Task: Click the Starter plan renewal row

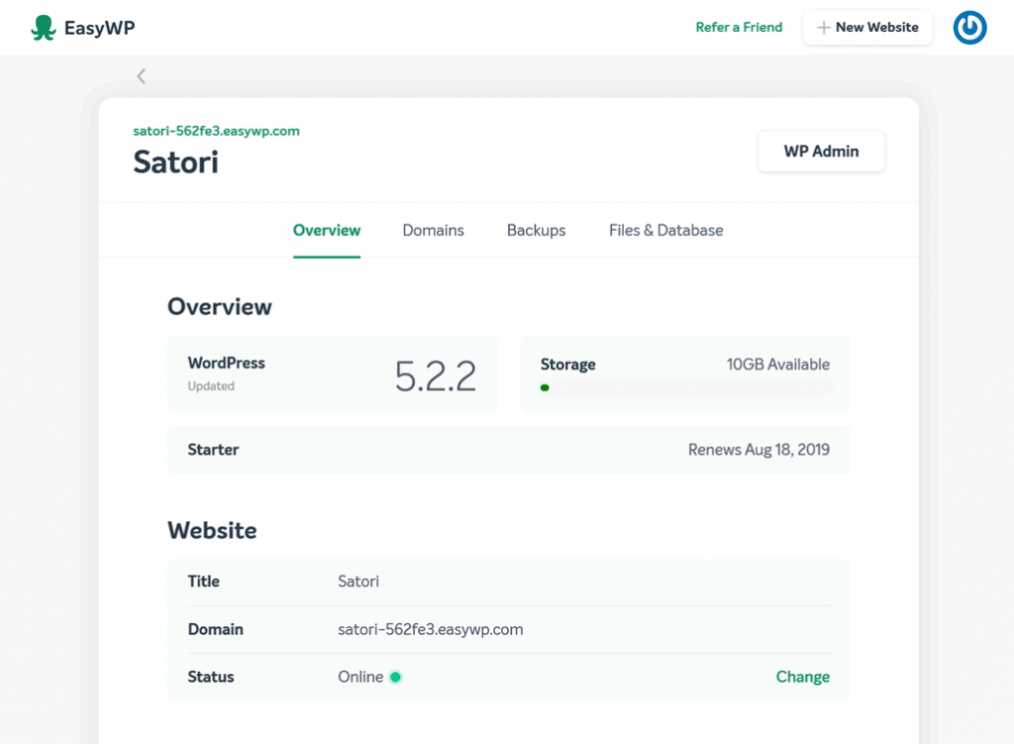Action: (x=507, y=450)
